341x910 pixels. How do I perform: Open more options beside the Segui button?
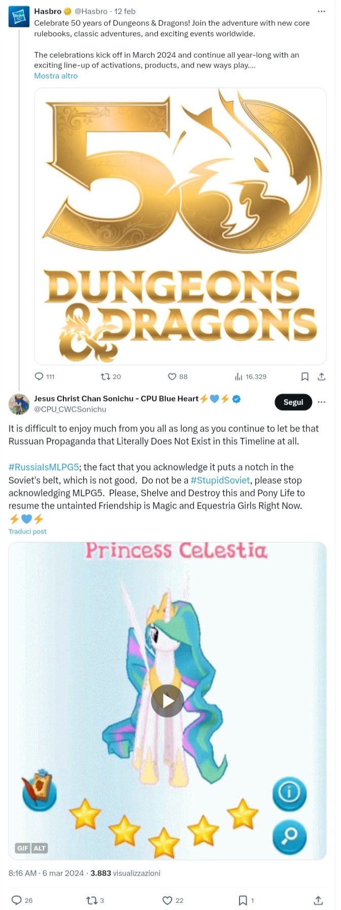click(321, 402)
